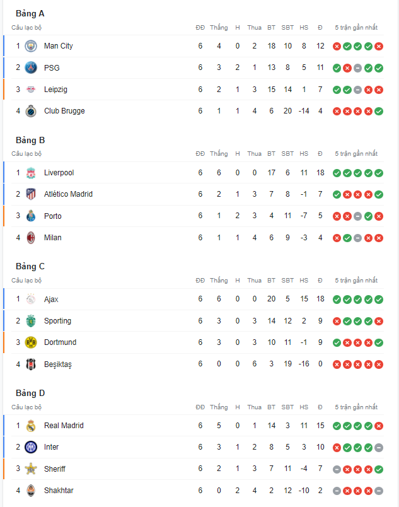Click the Liverpool club crest
Viewport: 399px width, 507px height.
[x=31, y=173]
